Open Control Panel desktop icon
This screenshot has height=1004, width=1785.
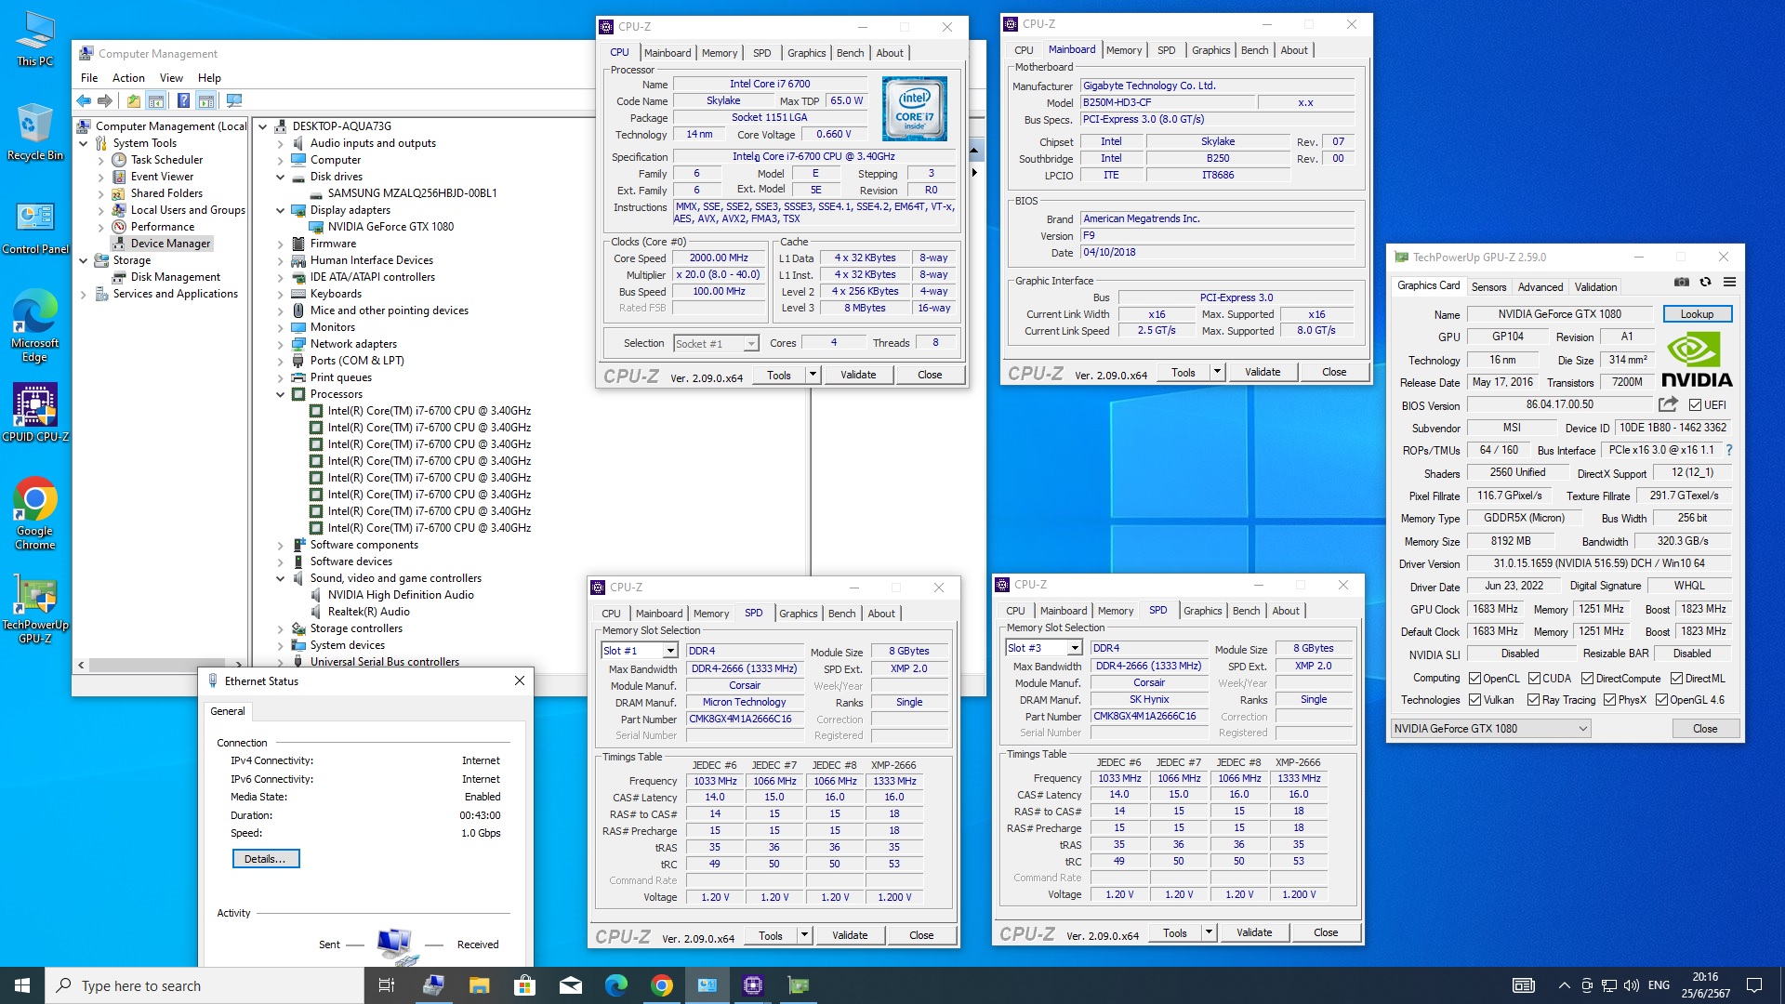[x=35, y=229]
